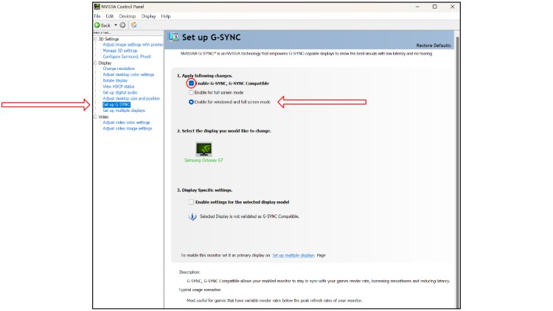Open Change resolution in the task tree

pyautogui.click(x=119, y=69)
